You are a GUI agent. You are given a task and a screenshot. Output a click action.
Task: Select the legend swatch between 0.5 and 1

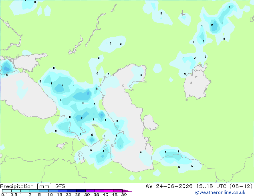click(x=16, y=191)
